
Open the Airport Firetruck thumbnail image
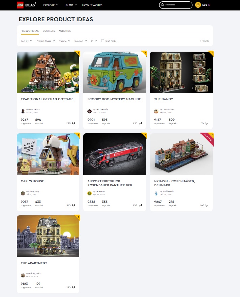pyautogui.click(x=115, y=154)
